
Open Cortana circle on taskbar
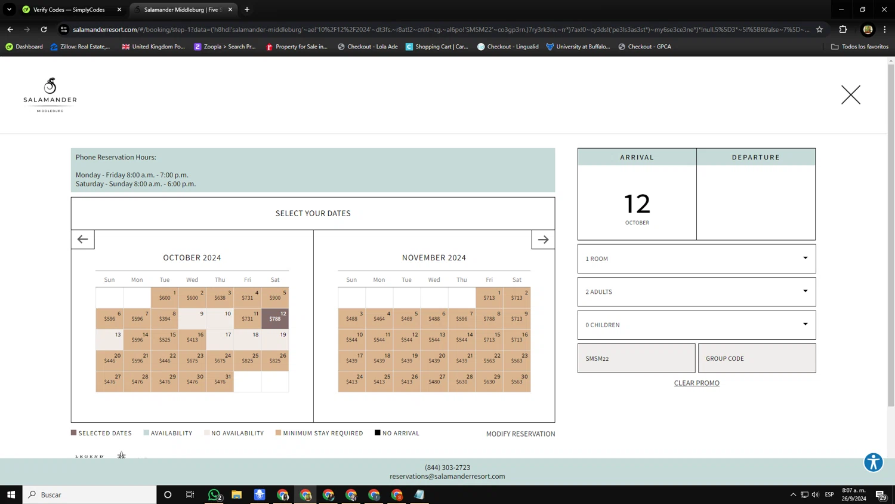pos(168,494)
